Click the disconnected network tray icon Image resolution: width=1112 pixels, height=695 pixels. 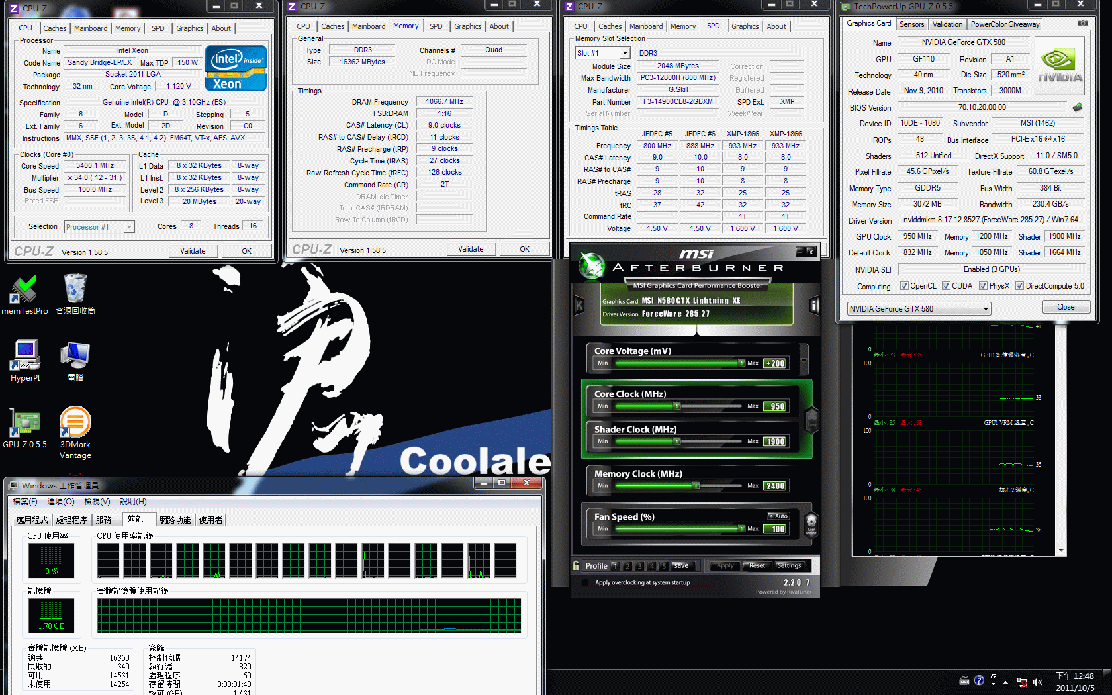[1022, 682]
